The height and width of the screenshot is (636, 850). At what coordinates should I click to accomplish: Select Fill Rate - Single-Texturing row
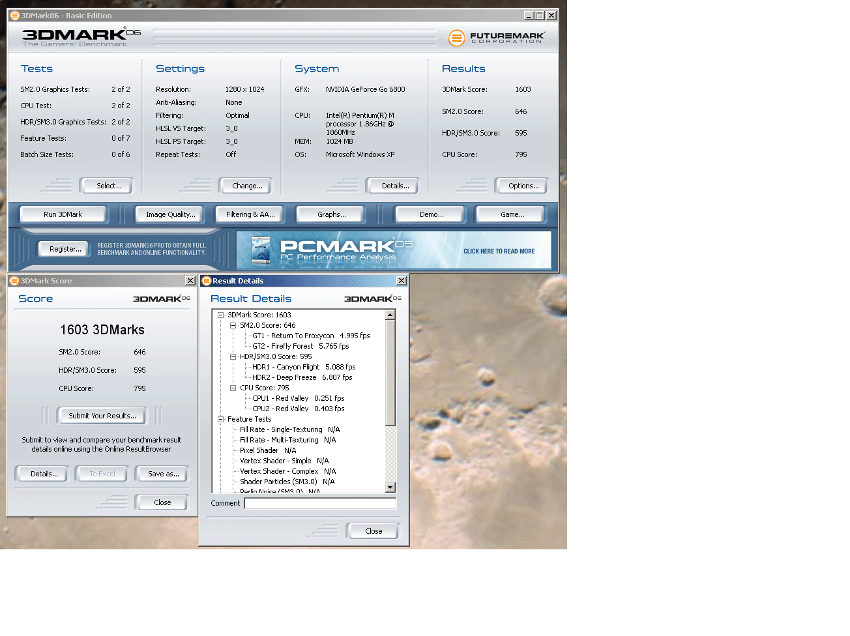coord(289,429)
